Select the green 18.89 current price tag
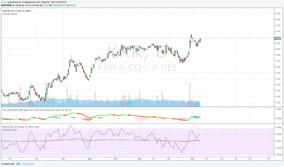Image resolution: width=284 pixels, height=167 pixels. [278, 39]
